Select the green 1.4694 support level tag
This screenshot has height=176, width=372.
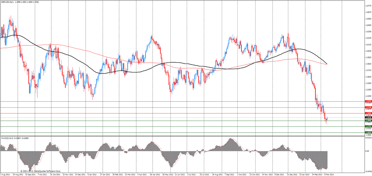point(368,133)
